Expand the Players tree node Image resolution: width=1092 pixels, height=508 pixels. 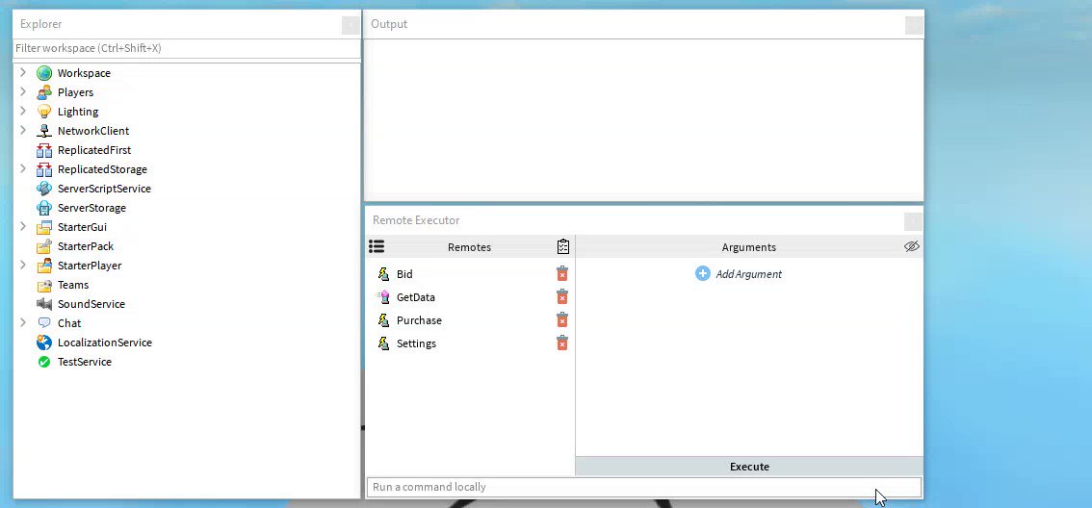[23, 91]
